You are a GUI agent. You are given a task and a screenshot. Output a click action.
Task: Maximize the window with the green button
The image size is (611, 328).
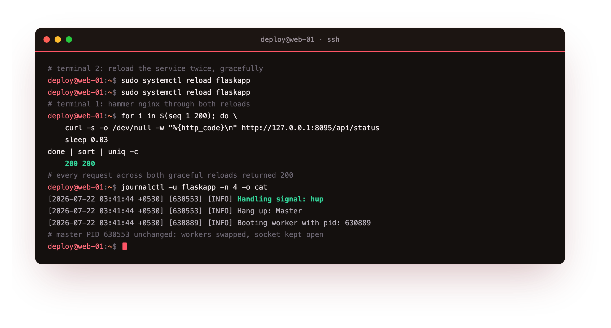tap(69, 39)
